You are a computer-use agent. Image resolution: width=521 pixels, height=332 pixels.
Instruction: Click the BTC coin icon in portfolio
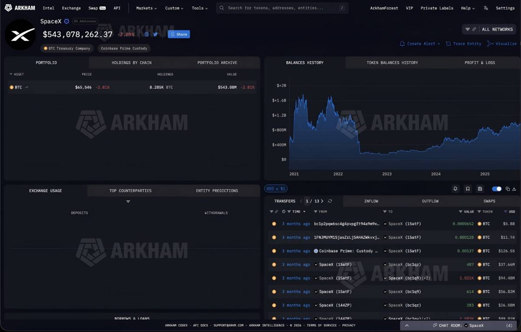[12, 87]
